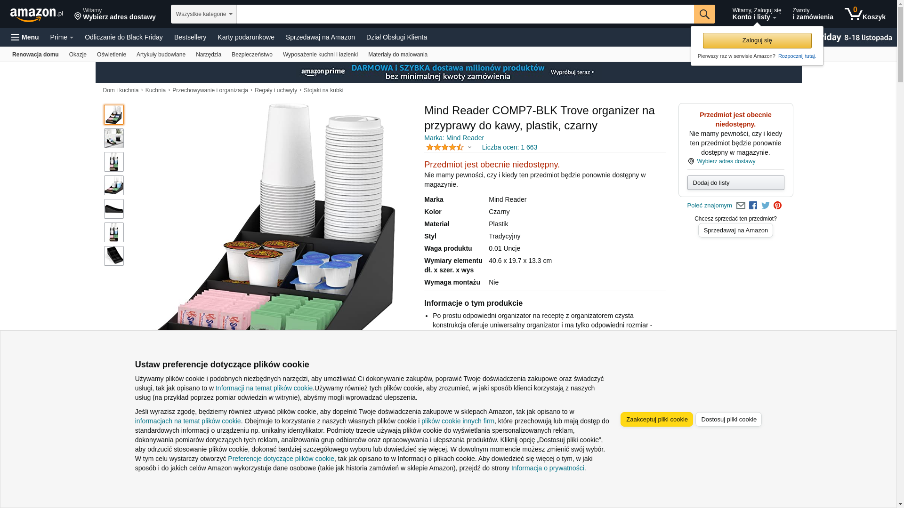Screen dimensions: 904x508
Task: Expand Wszystkie kategorie search dropdown
Action: coord(203,14)
